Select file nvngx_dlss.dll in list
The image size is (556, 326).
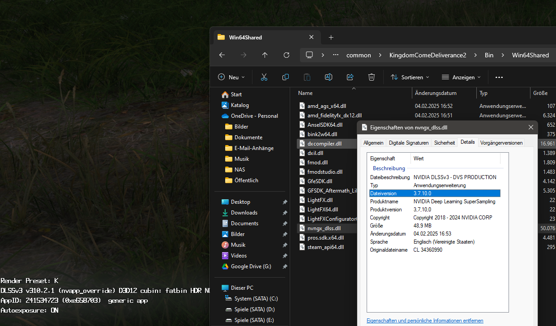coord(324,228)
